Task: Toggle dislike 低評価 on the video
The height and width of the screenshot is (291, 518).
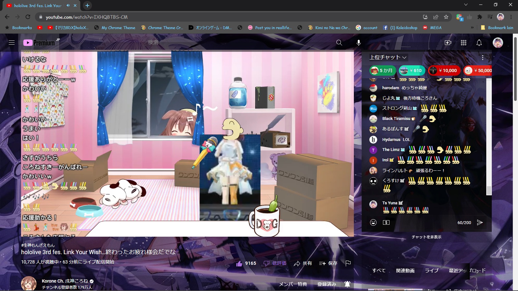Action: (275, 264)
